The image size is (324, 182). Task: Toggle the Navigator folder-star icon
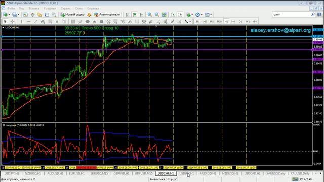click(39, 15)
